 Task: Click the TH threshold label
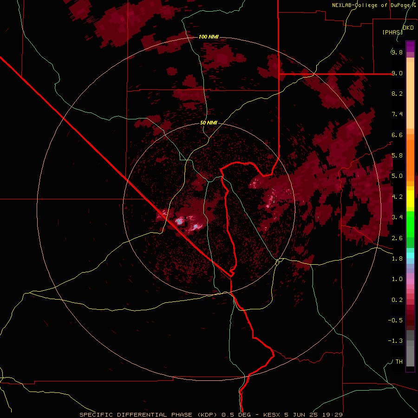(x=399, y=362)
